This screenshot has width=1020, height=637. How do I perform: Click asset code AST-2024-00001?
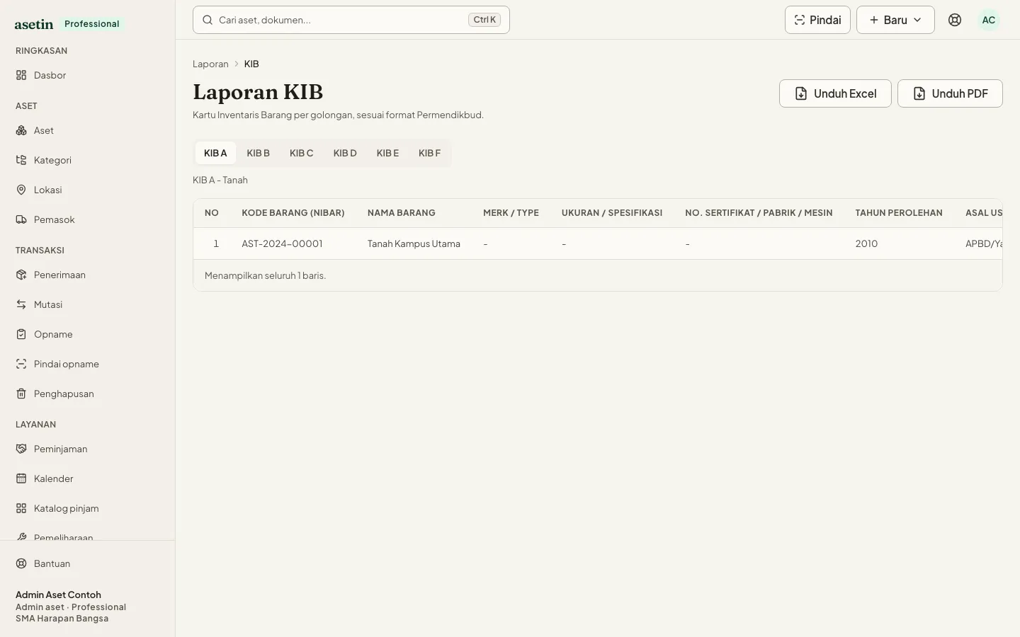282,243
